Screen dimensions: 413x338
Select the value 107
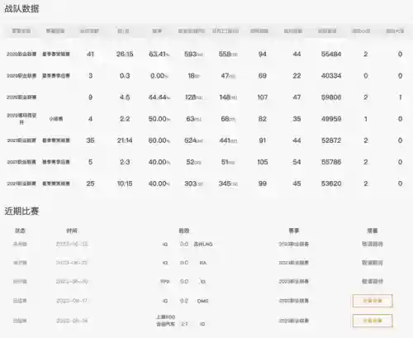click(x=263, y=98)
